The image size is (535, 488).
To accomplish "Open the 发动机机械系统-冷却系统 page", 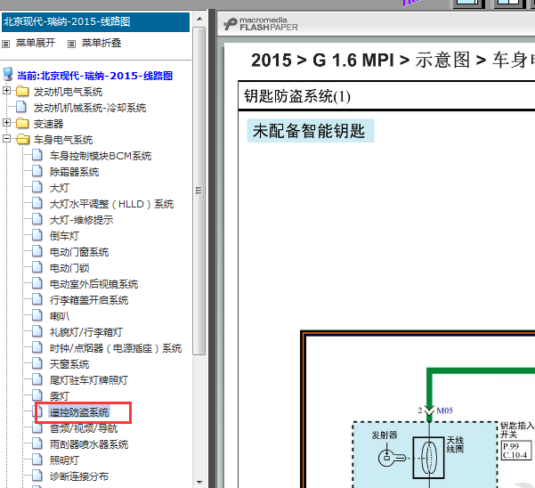I will [90, 108].
